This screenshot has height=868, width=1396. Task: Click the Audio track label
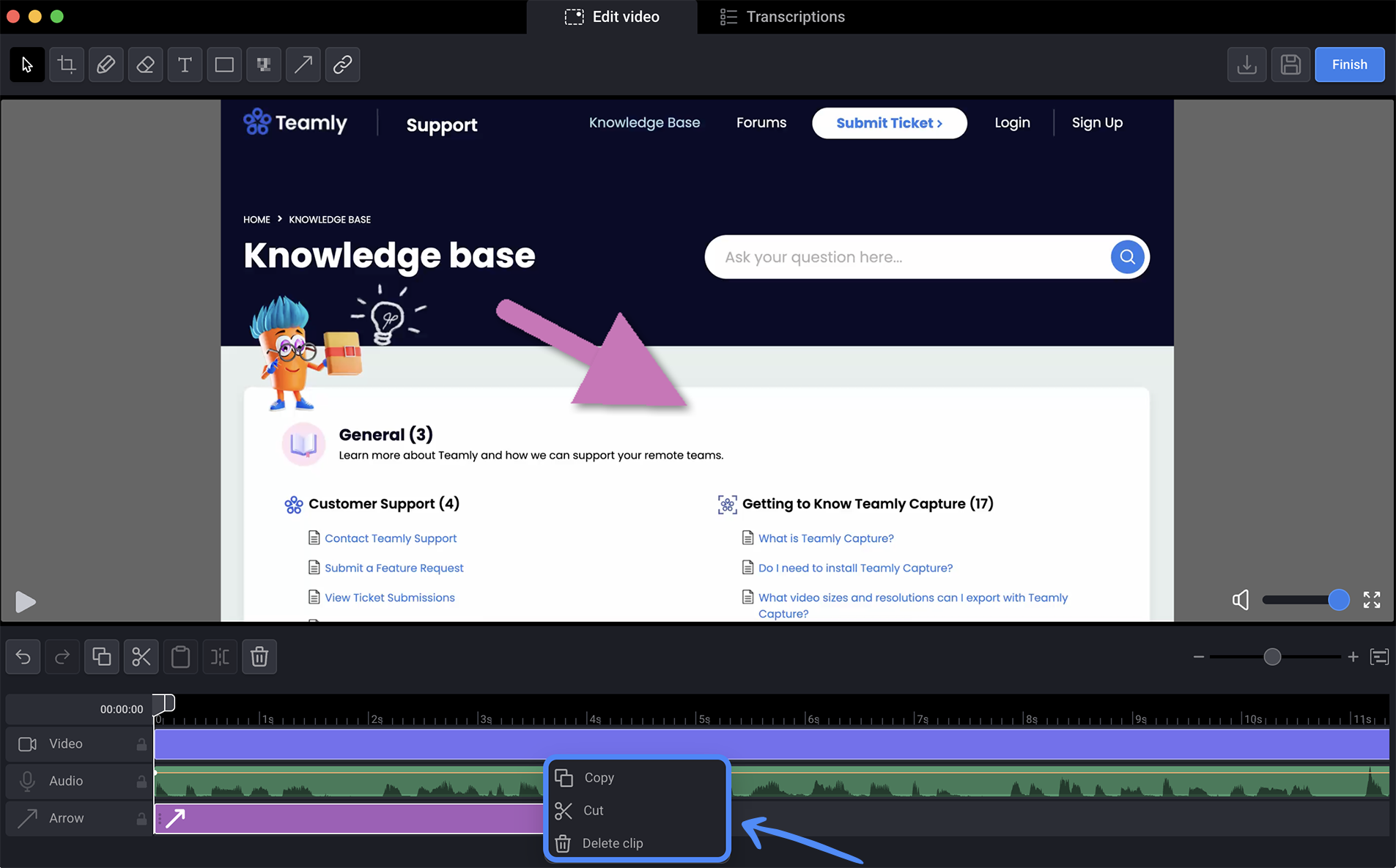[x=66, y=782]
